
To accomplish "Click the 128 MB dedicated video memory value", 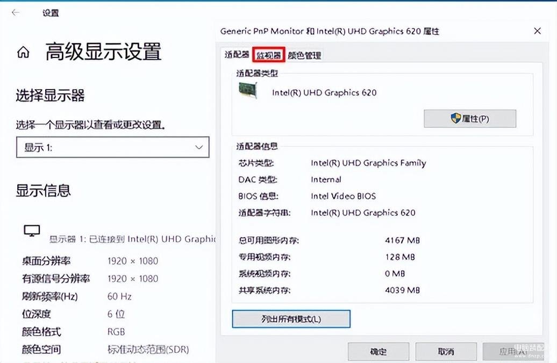I will click(400, 257).
